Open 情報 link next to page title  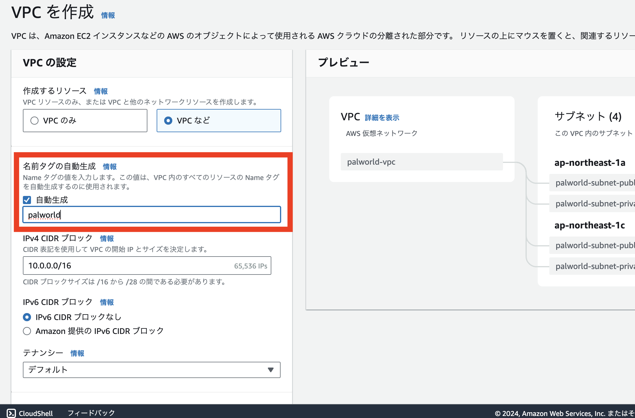tap(108, 15)
